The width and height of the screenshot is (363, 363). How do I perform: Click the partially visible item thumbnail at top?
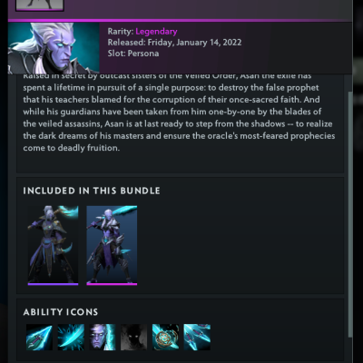40,5
